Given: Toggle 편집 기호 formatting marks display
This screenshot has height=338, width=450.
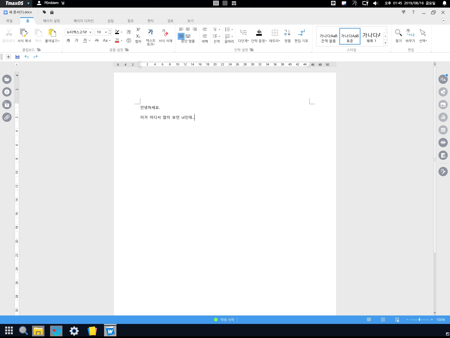Looking at the screenshot, I should 301,33.
